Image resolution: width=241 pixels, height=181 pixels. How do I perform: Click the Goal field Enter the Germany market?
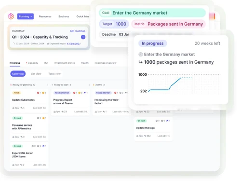[152, 13]
